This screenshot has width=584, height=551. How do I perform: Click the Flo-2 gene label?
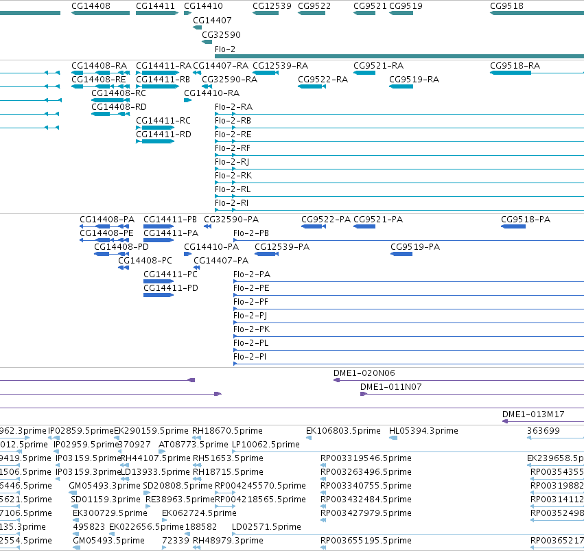pos(225,49)
